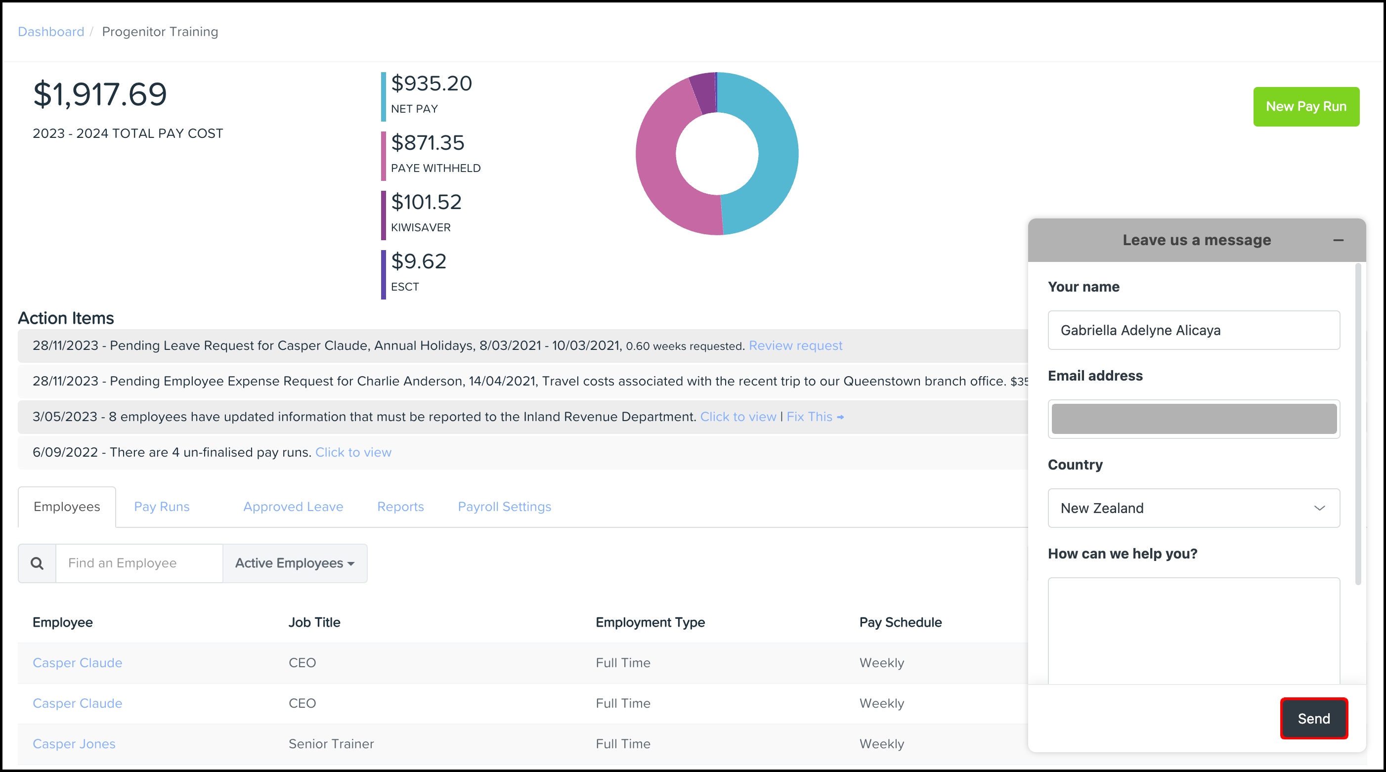
Task: Go to Payroll Settings tab
Action: pos(504,507)
